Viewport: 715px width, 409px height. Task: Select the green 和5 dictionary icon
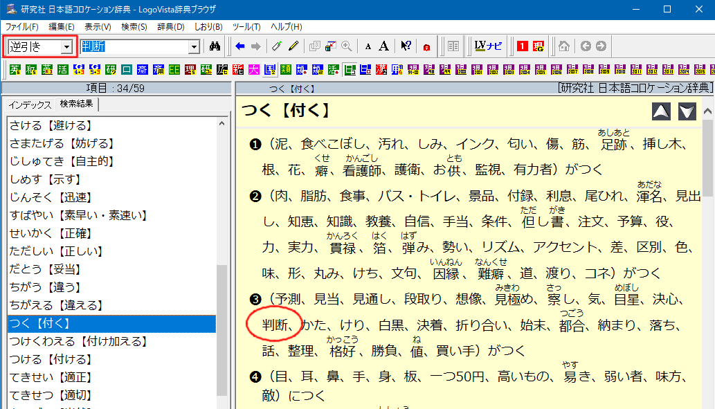click(x=31, y=70)
